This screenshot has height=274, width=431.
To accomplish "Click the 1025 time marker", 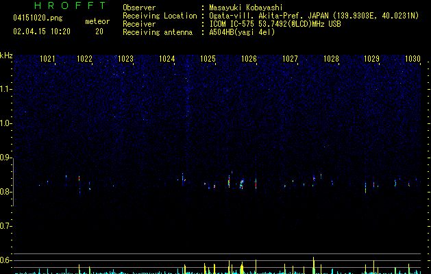I will (x=208, y=58).
